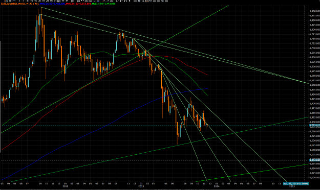Click the 2014 year label on time axis
The image size is (320, 190).
tap(217, 186)
